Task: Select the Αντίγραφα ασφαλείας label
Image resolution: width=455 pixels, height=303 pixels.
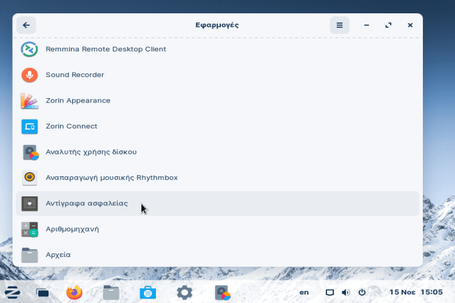Action: click(87, 203)
